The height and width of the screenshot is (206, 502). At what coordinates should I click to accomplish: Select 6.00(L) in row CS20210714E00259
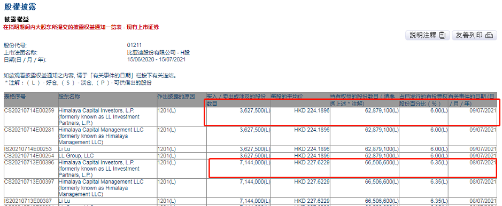439,110
